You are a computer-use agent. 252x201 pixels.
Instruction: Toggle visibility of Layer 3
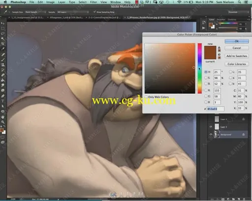tap(211, 127)
